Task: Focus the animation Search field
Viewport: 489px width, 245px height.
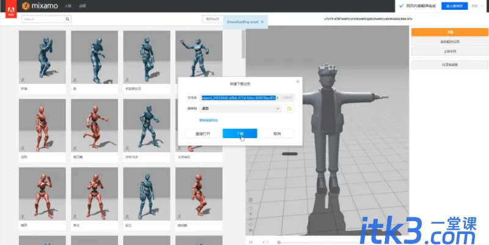Action: 46,19
